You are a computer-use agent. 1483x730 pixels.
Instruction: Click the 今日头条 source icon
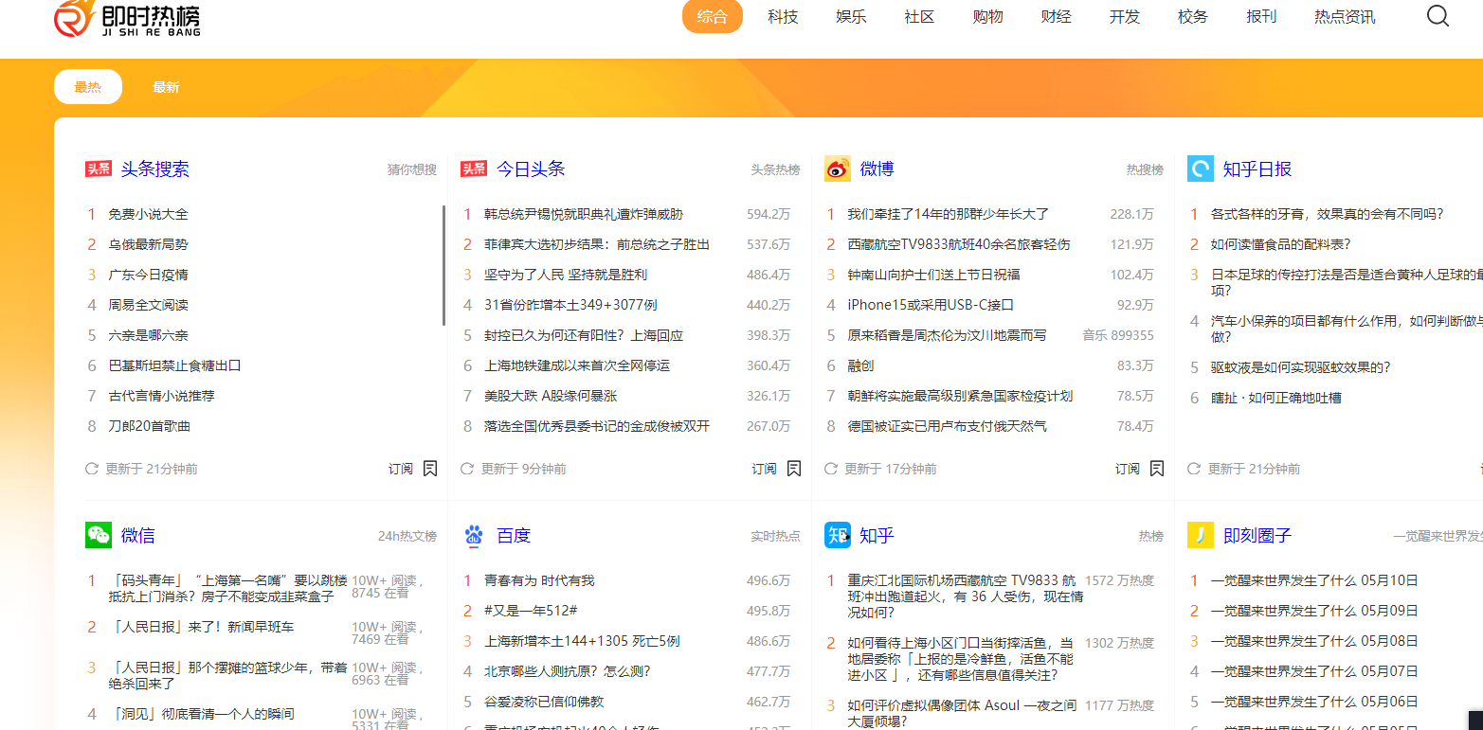[x=474, y=169]
